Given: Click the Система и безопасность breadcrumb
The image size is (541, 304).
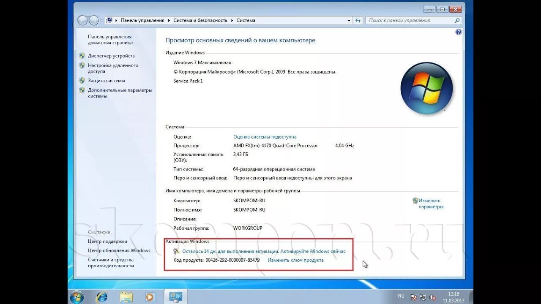Looking at the screenshot, I should click(x=200, y=20).
